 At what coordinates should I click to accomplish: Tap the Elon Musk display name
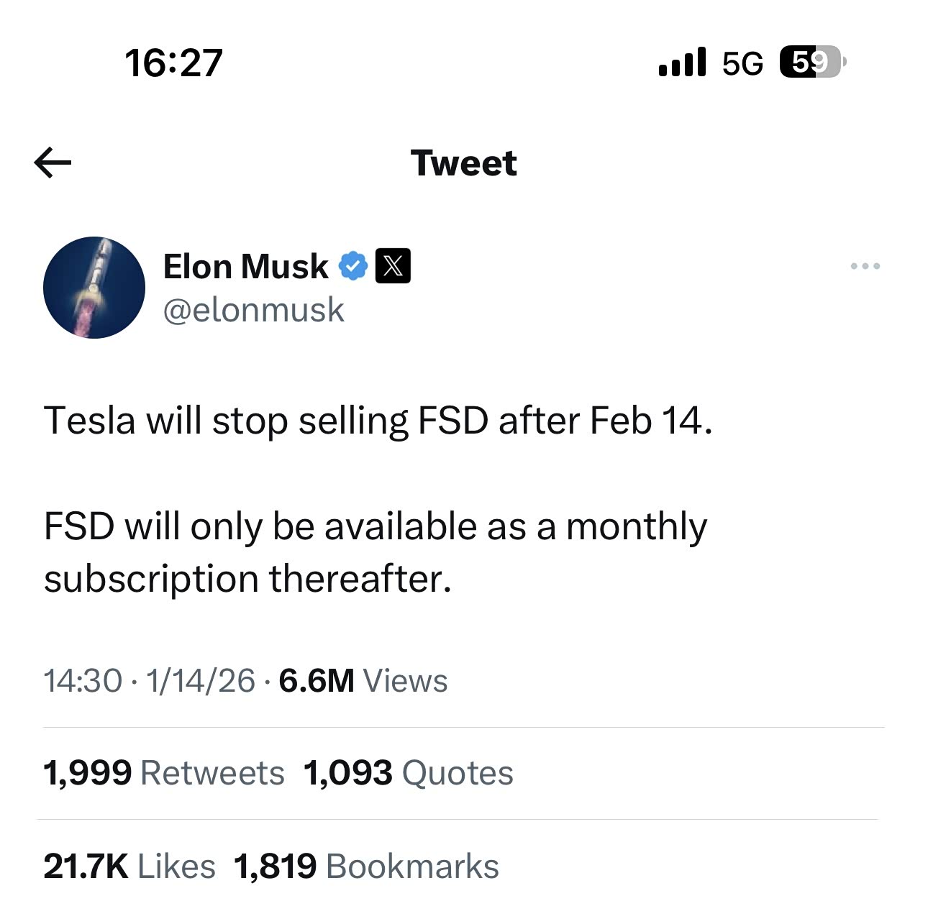coord(245,267)
